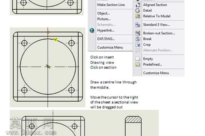
Task: Select Predefined... drawing view
Action: (153, 64)
